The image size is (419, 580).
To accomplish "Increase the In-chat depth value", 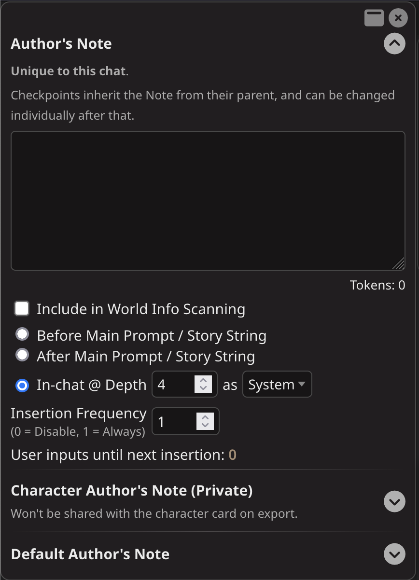I will coord(203,380).
